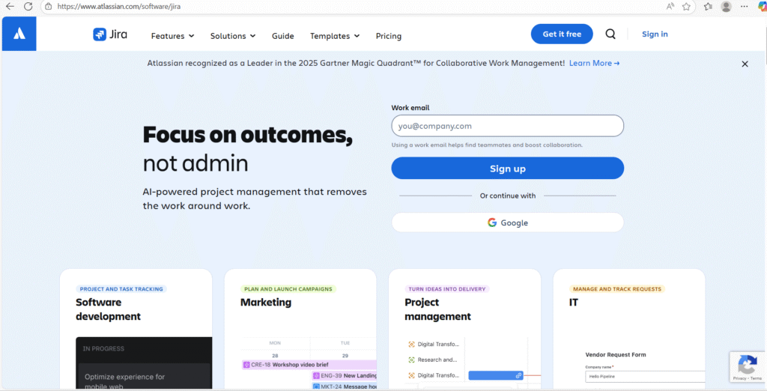This screenshot has height=391, width=767.
Task: Click the Google logo in the continue button
Action: 492,222
